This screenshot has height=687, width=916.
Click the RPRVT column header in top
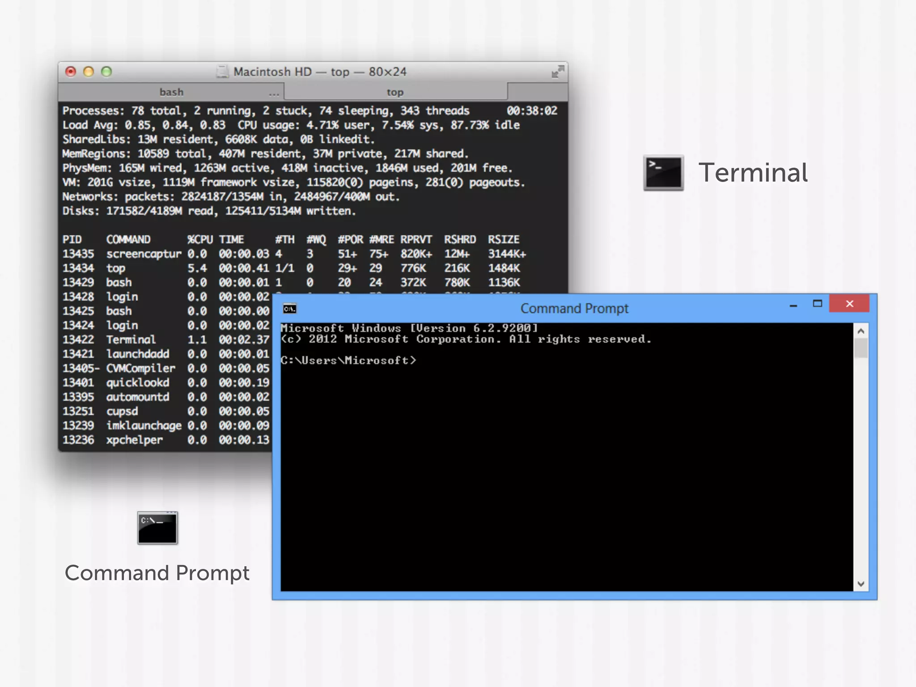click(416, 240)
